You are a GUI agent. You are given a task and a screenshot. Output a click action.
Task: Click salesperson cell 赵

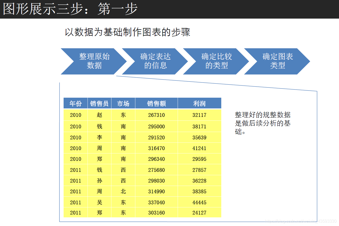99,115
